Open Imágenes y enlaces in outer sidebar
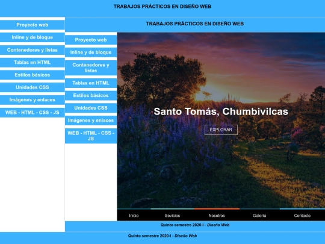This screenshot has width=325, height=244. (x=32, y=100)
